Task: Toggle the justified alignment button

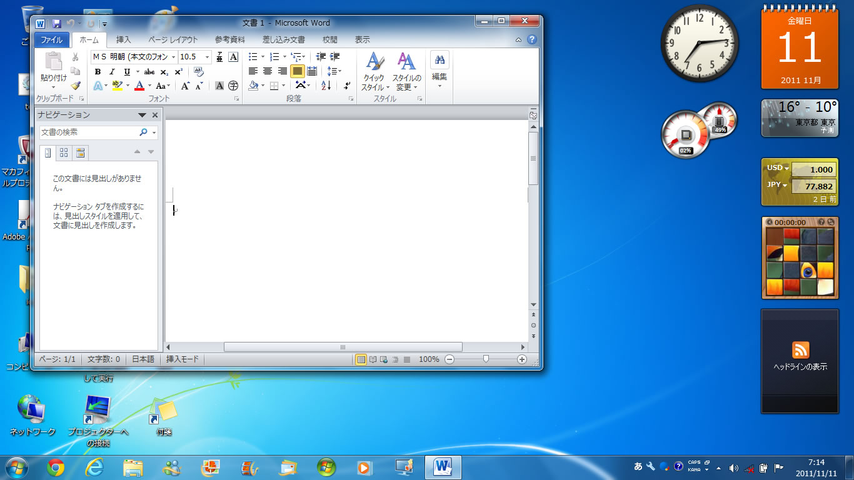Action: pos(298,71)
